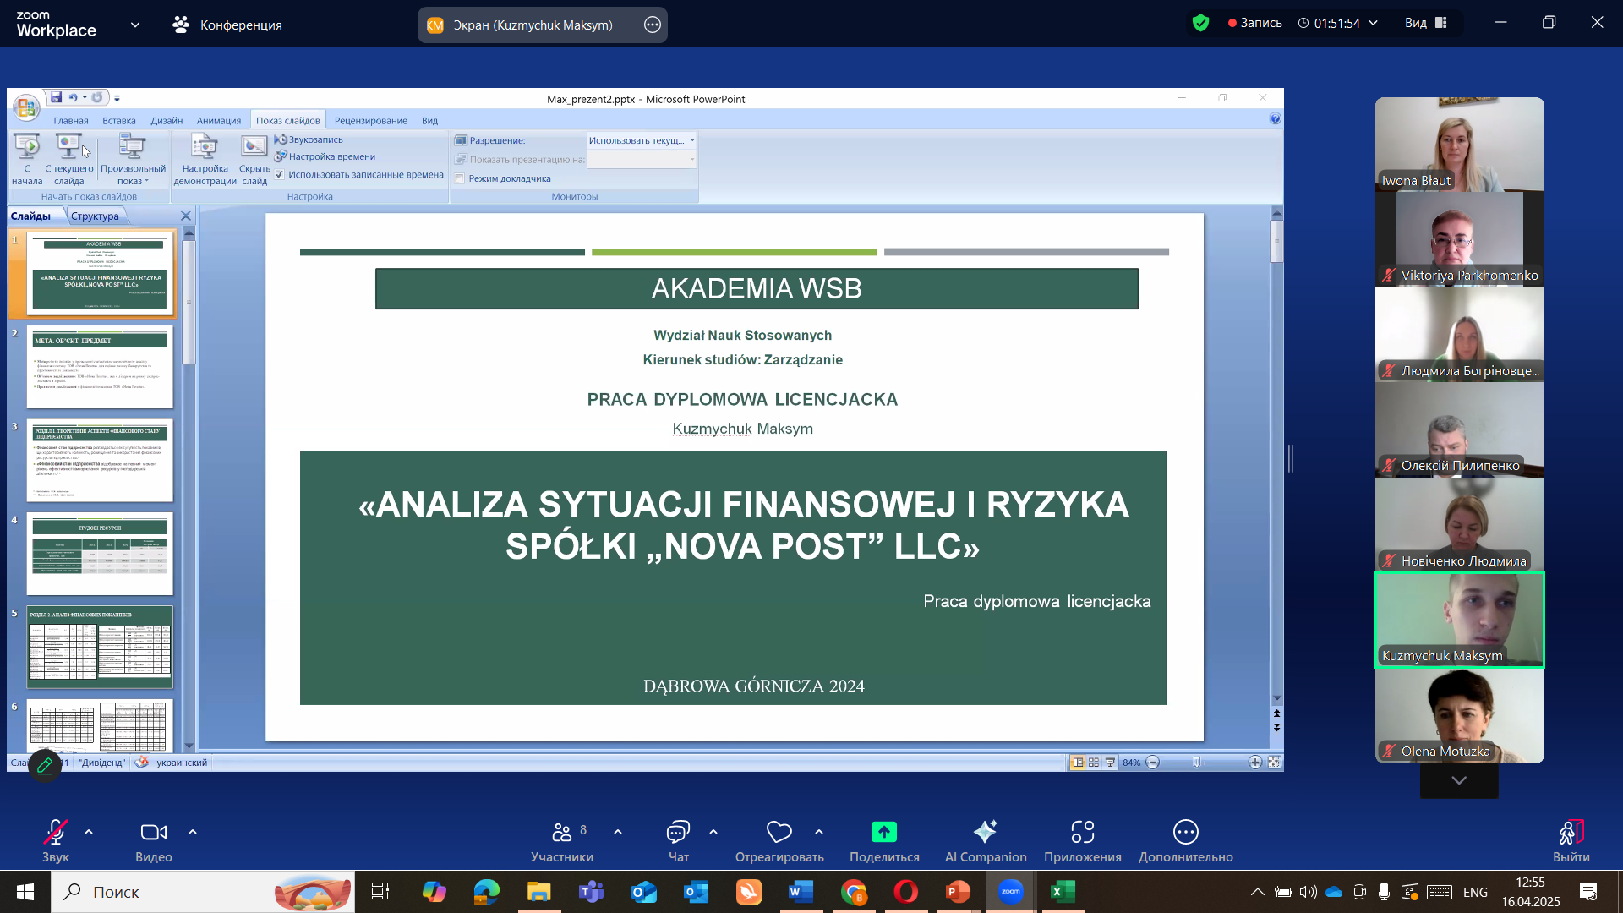This screenshot has width=1623, height=913.
Task: Open the Разрешение resolution combo box
Action: (642, 141)
